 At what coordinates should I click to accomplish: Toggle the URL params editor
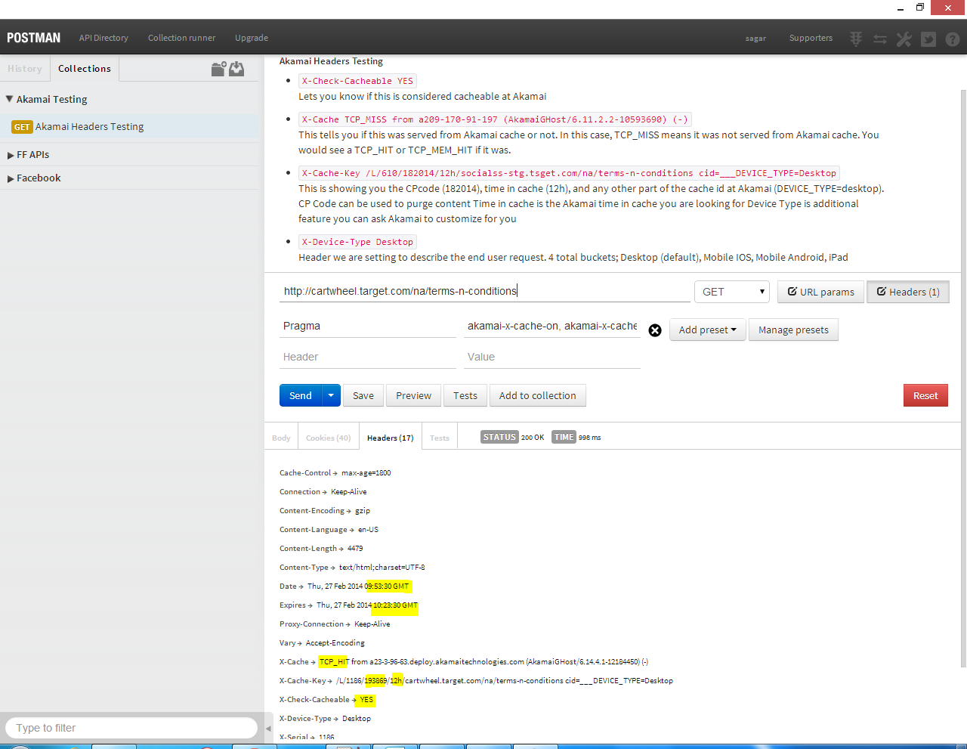click(x=821, y=292)
